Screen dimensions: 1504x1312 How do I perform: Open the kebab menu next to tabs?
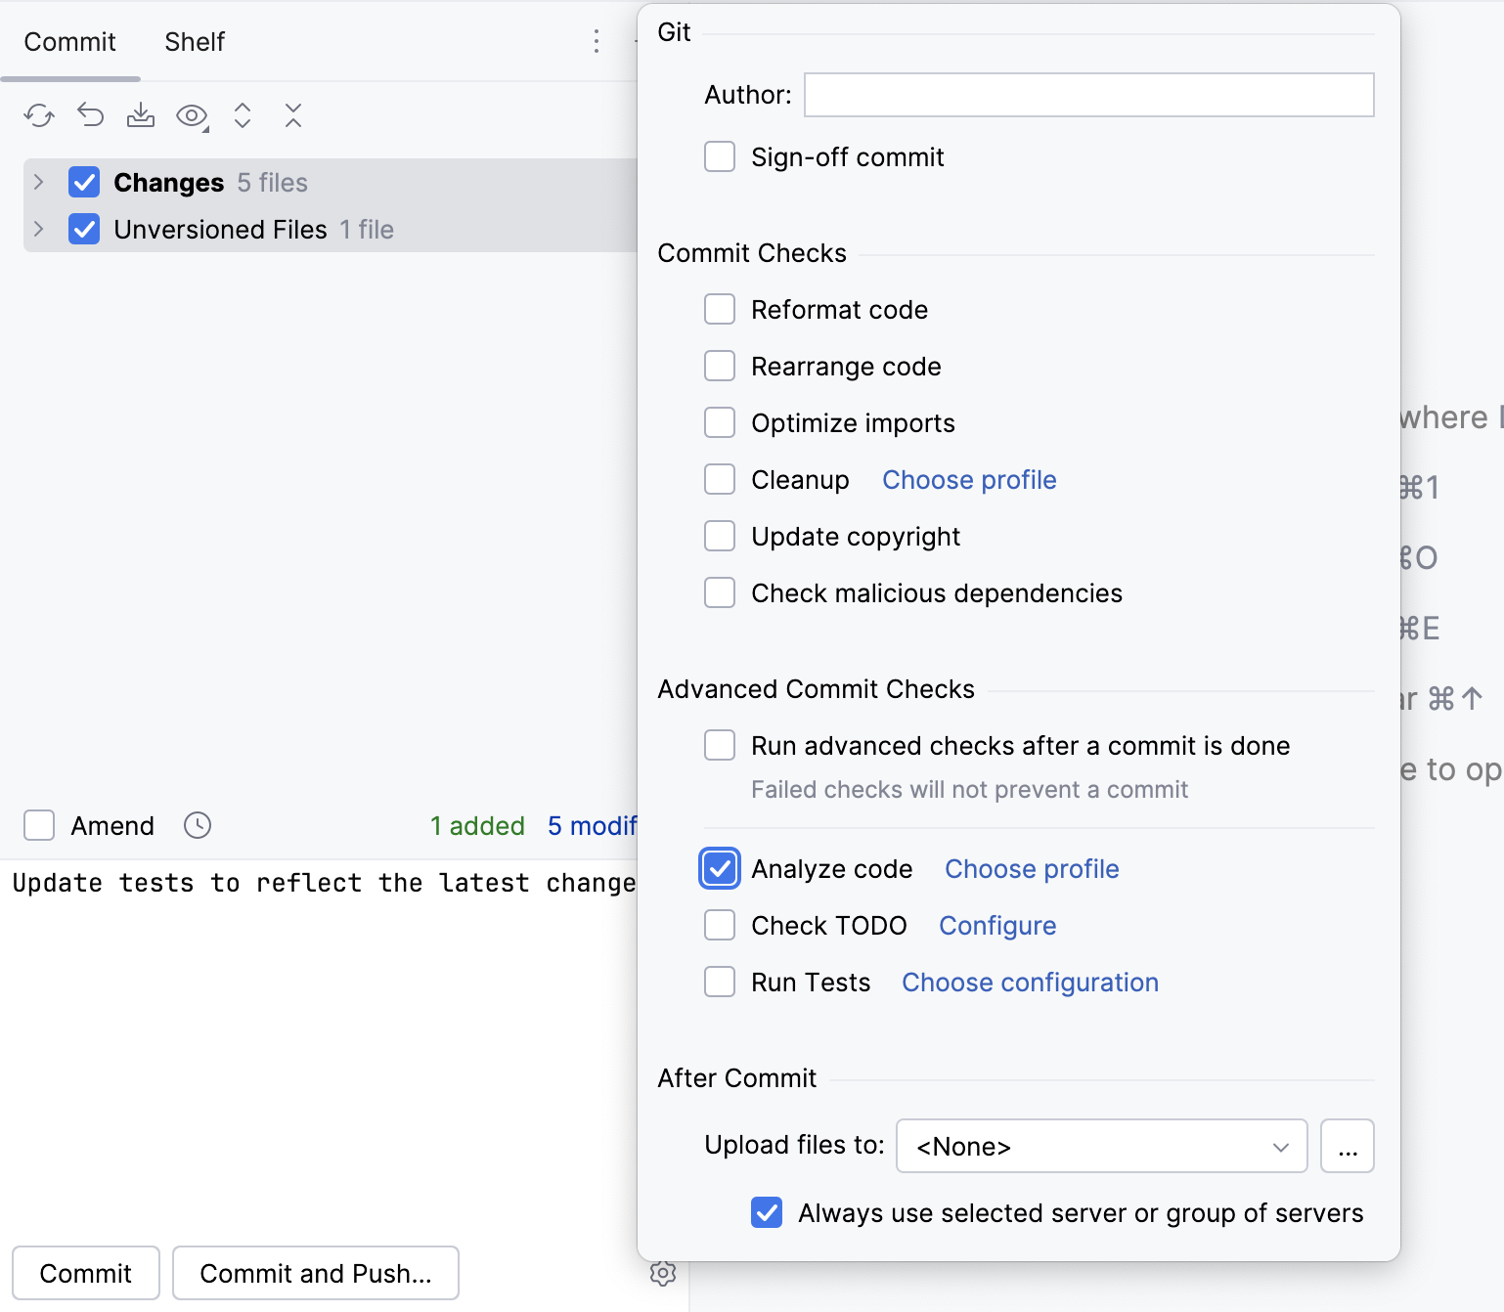pyautogui.click(x=597, y=42)
